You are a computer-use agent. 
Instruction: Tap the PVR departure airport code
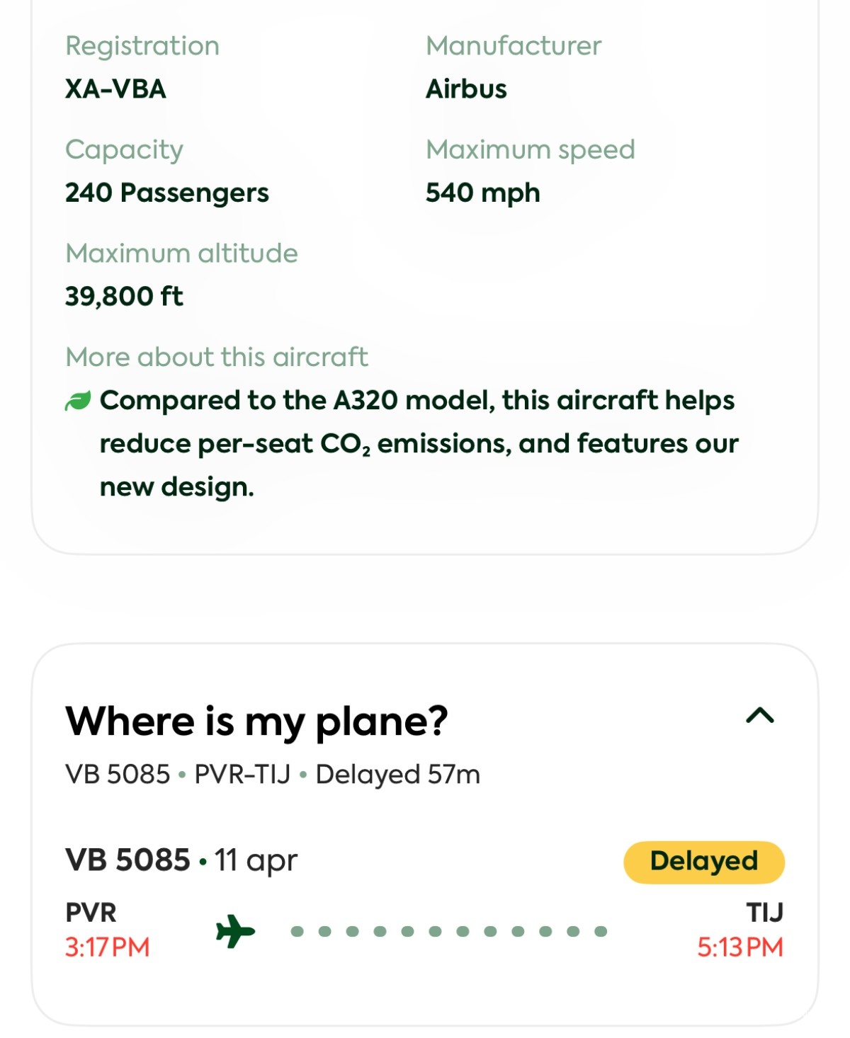tap(91, 913)
